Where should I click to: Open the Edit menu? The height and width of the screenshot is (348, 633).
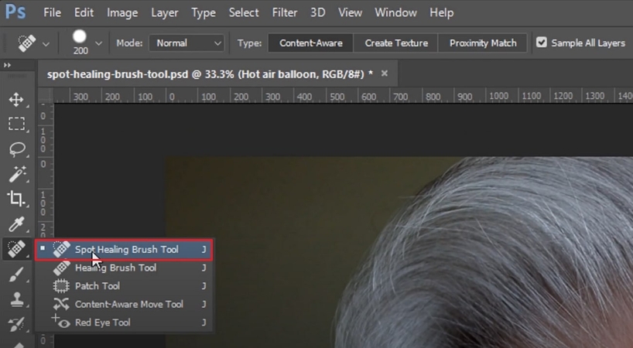(x=84, y=12)
